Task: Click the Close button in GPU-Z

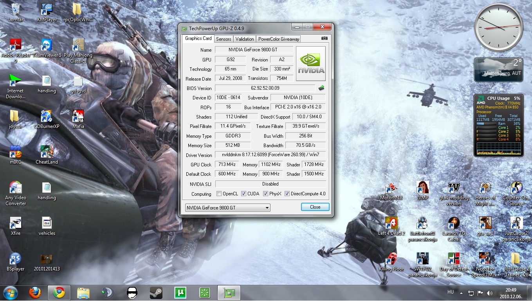Action: (x=315, y=207)
